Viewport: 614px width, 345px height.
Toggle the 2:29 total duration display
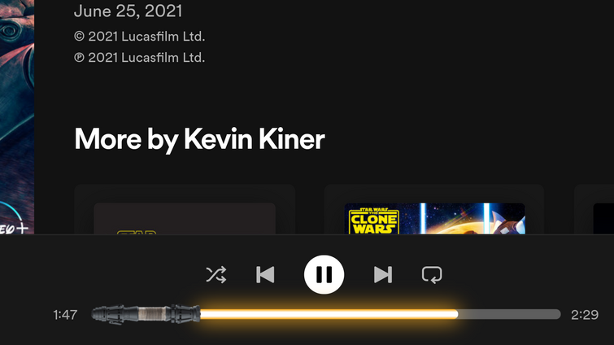(x=585, y=315)
